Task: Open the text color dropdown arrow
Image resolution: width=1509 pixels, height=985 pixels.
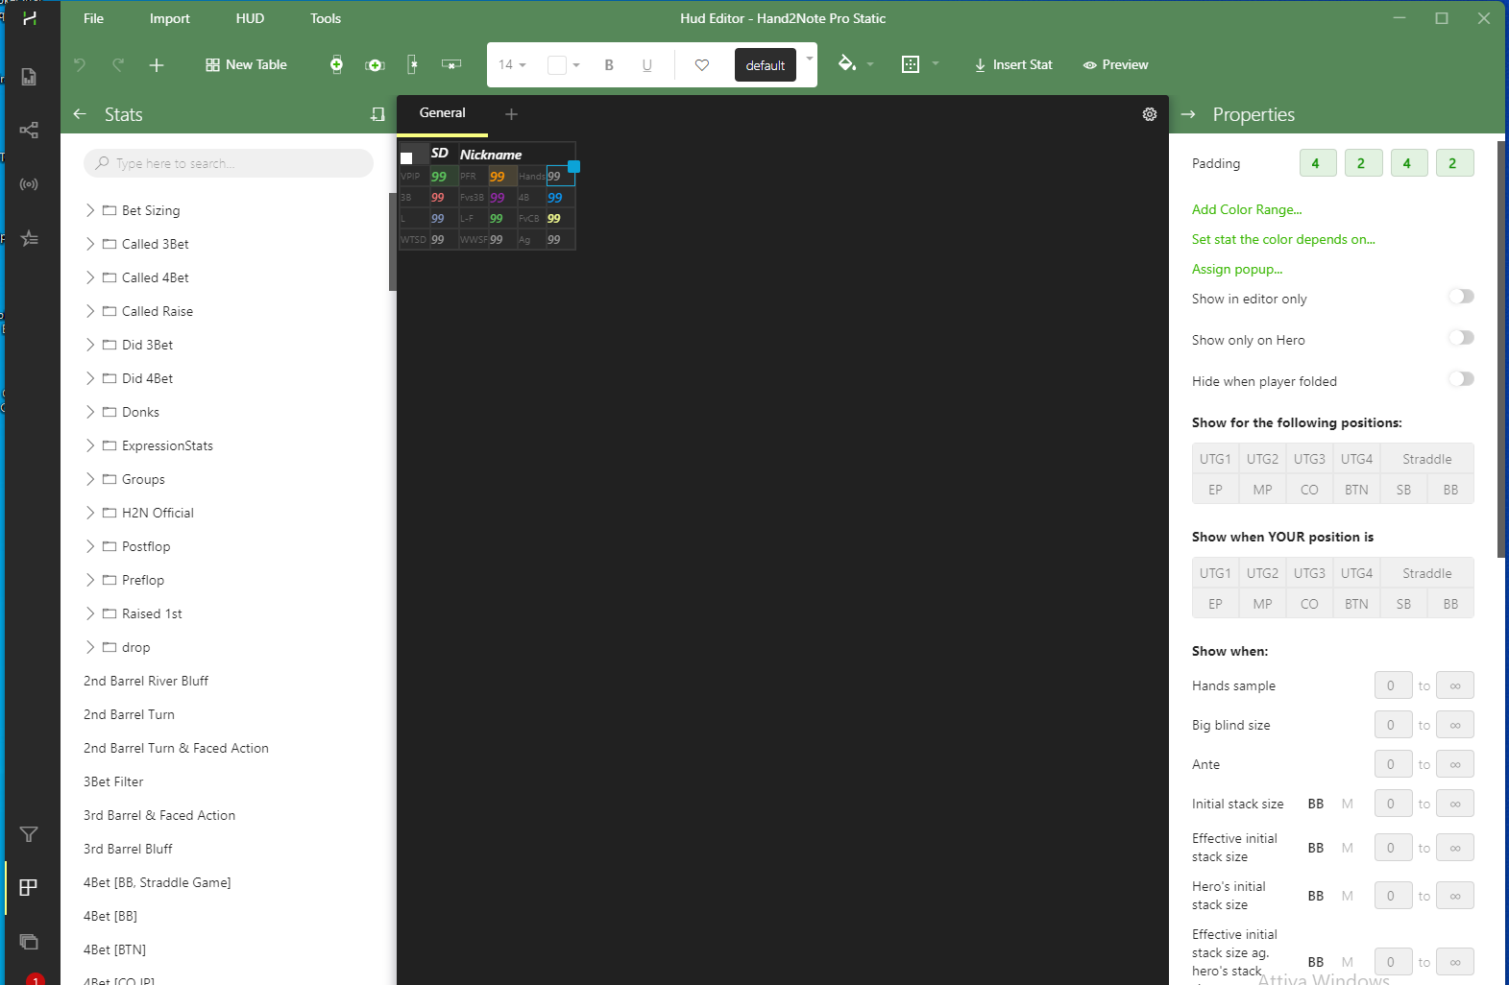Action: pos(576,65)
